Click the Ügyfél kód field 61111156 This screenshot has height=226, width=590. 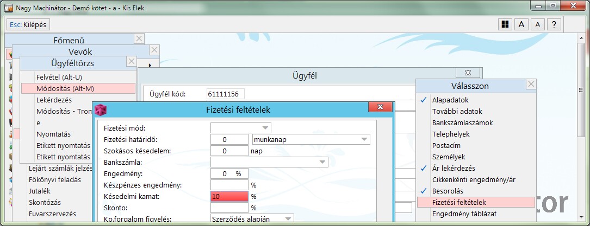click(225, 94)
